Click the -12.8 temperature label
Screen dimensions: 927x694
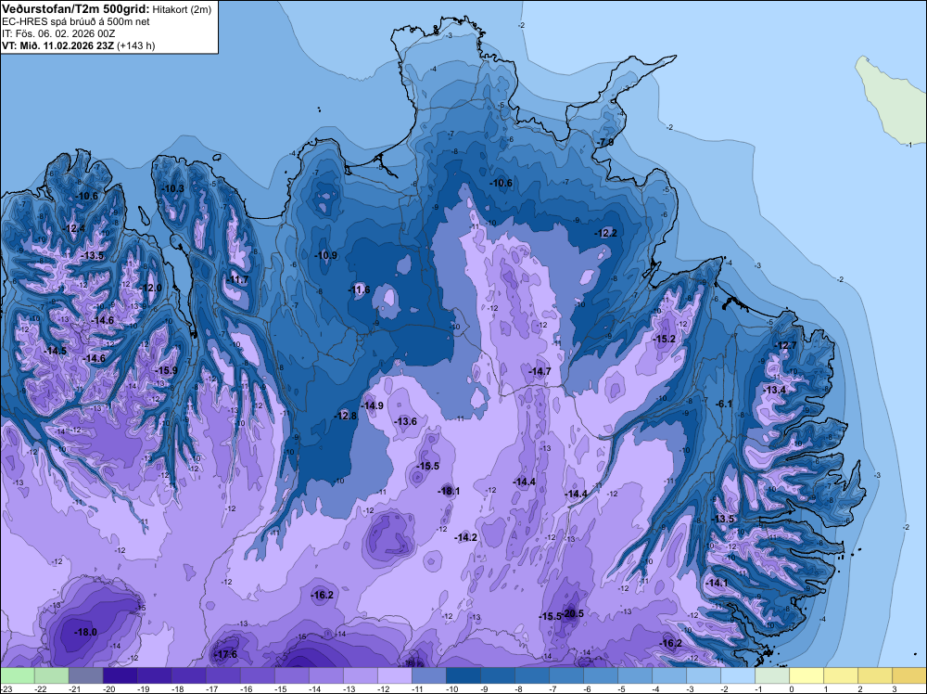pyautogui.click(x=346, y=416)
